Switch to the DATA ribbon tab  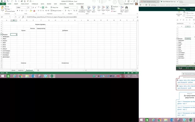[x=42, y=4]
